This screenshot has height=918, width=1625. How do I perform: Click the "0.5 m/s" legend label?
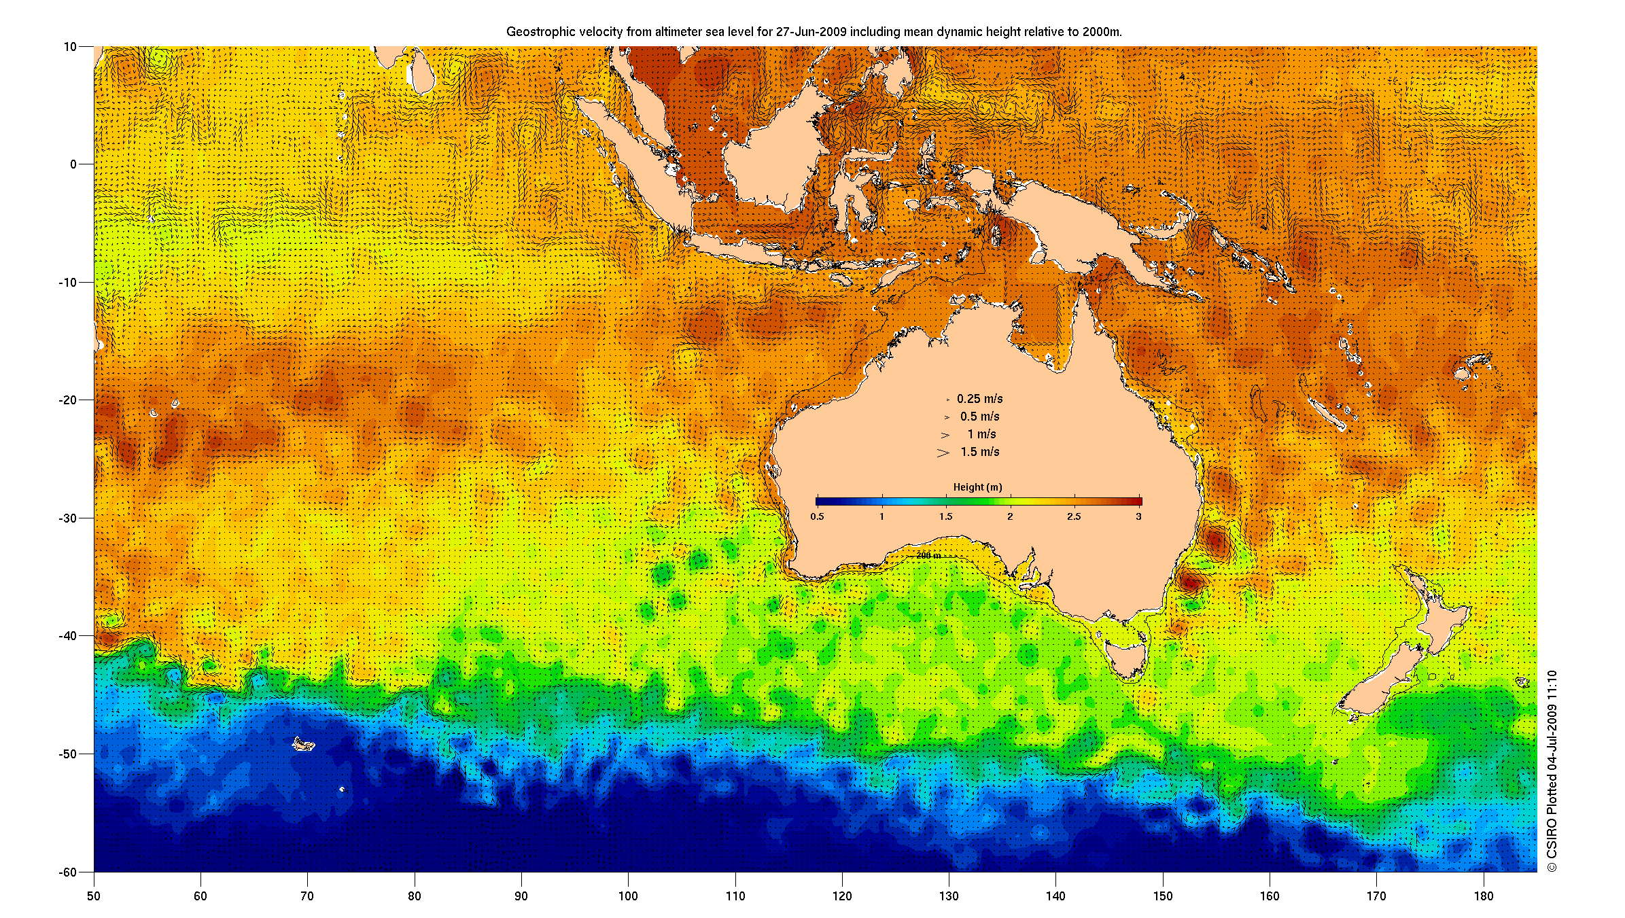point(979,417)
